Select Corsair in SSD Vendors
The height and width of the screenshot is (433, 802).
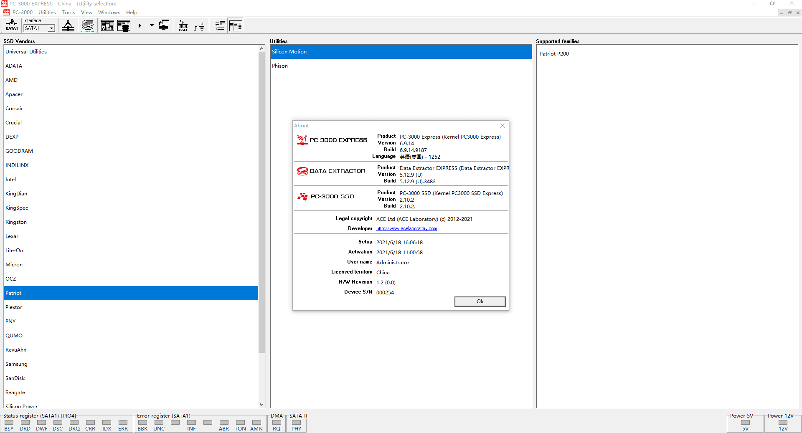(131, 109)
